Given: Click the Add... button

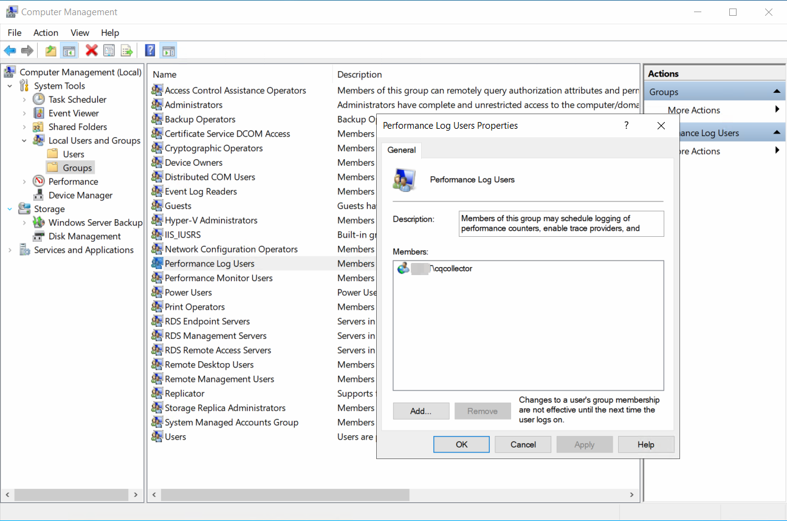Looking at the screenshot, I should 421,411.
